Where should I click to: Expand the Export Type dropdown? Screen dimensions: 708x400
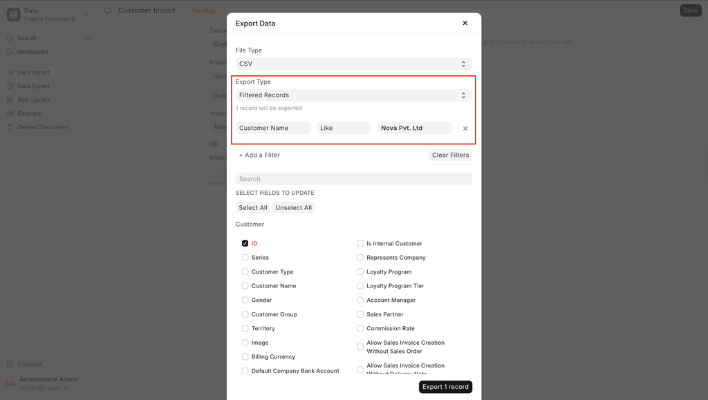click(353, 95)
